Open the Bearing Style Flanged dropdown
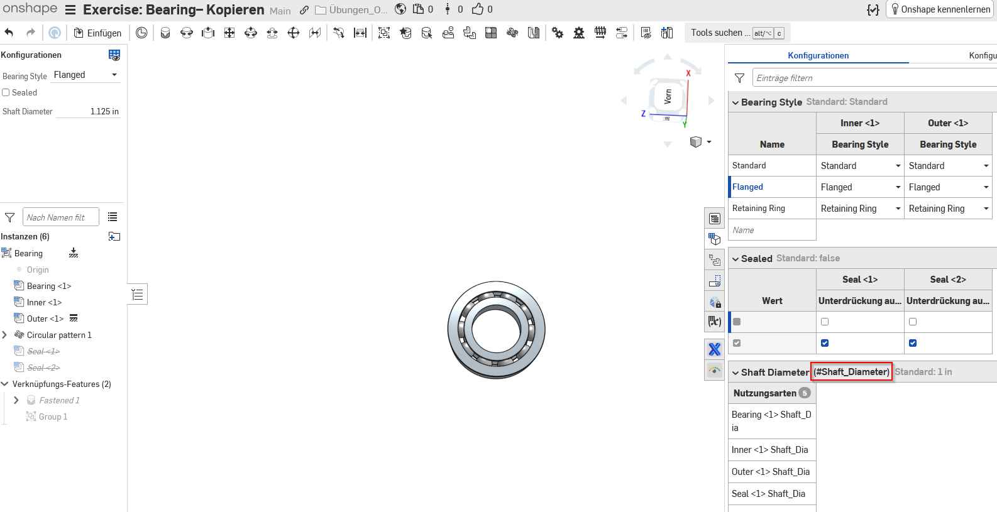This screenshot has height=512, width=997. click(x=85, y=75)
